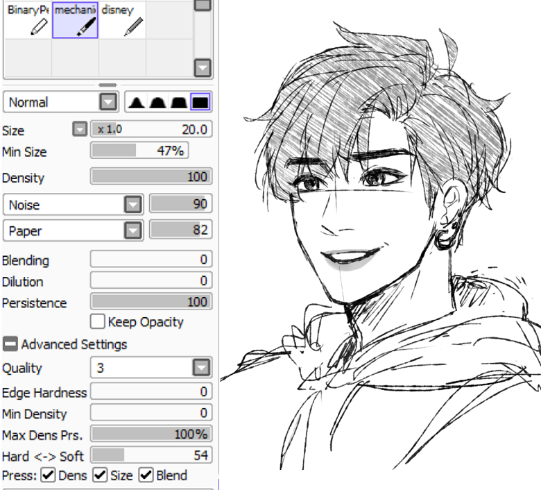Open the Paper texture dropdown
Screen dimensions: 541x490
click(74, 230)
